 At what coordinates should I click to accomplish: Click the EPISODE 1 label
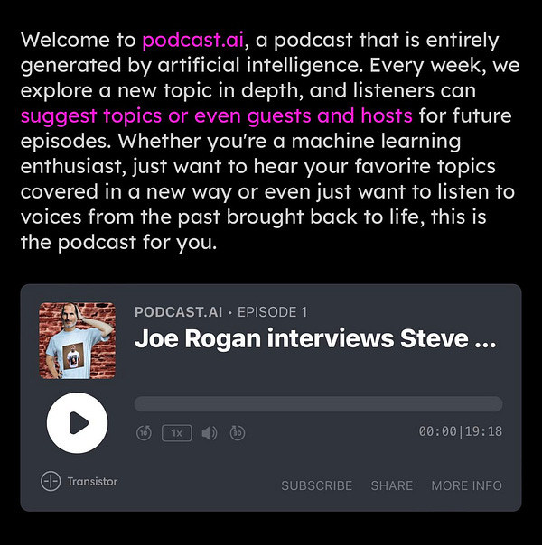pyautogui.click(x=273, y=312)
